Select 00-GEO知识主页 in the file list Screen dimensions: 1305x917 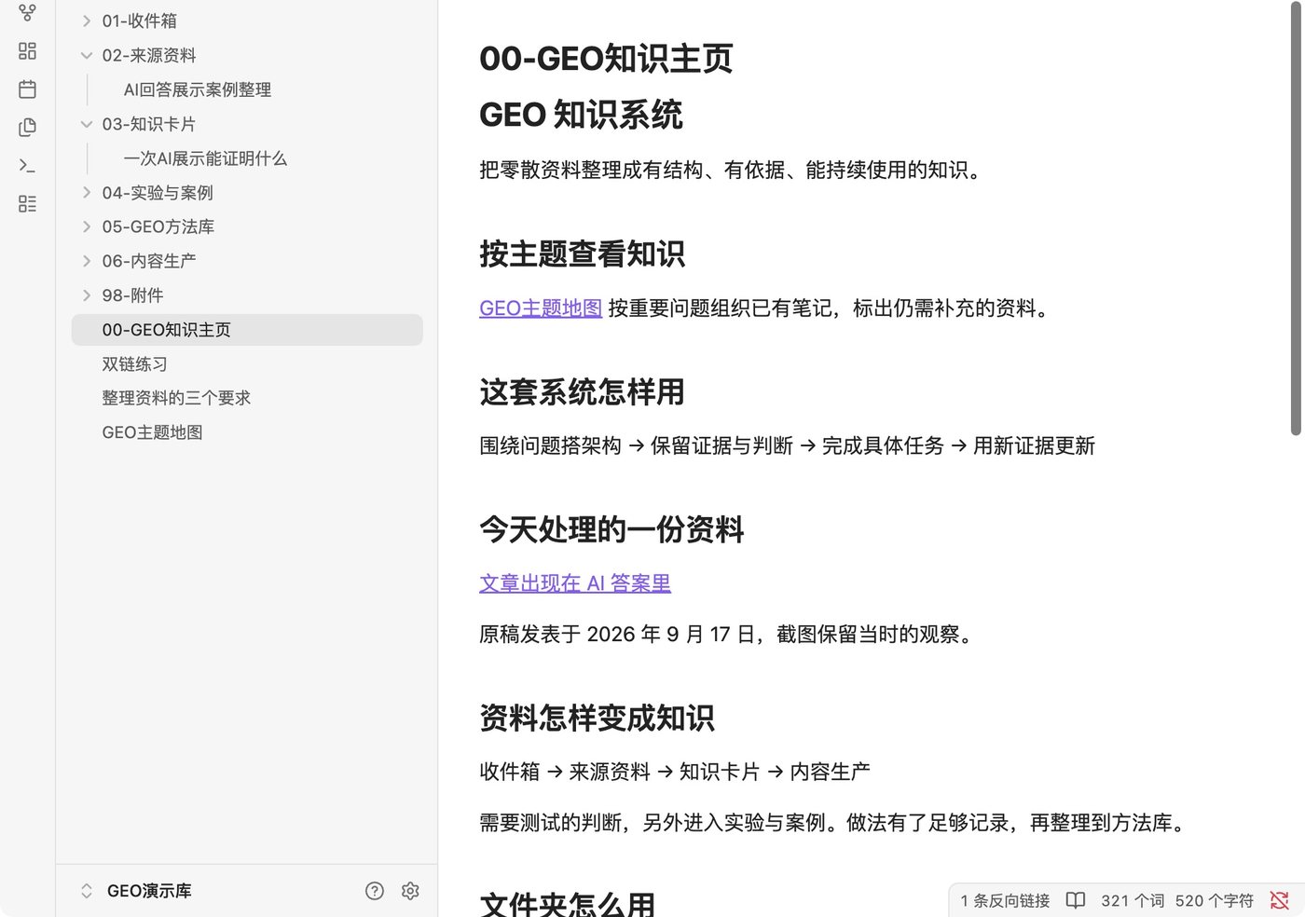[x=247, y=330]
